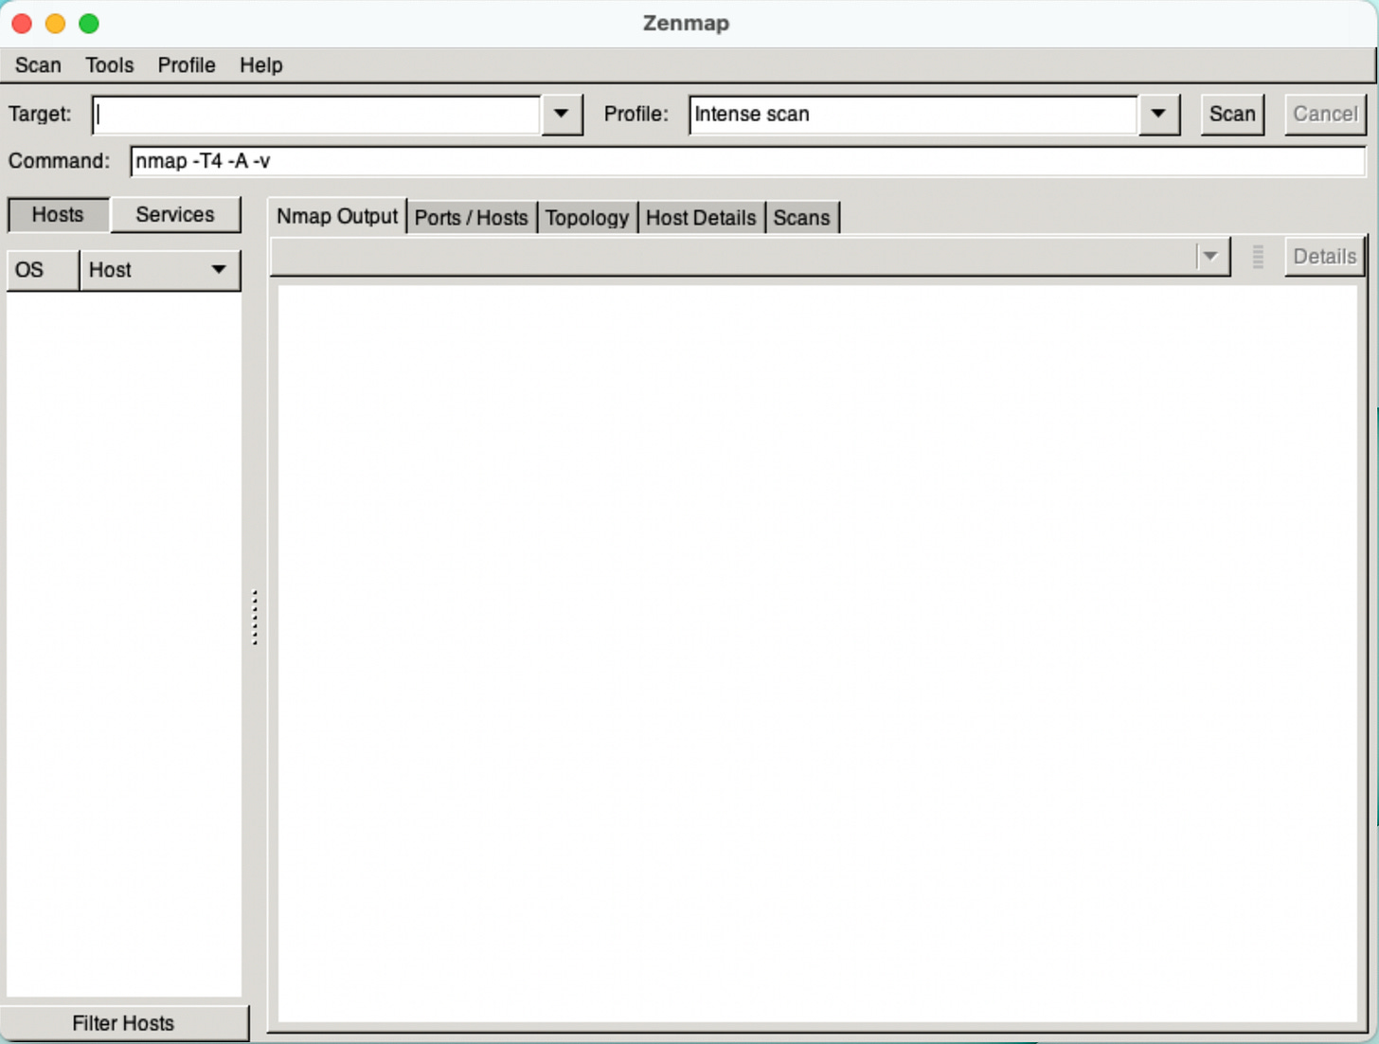The image size is (1379, 1044).
Task: Click the Target input field
Action: (x=316, y=115)
